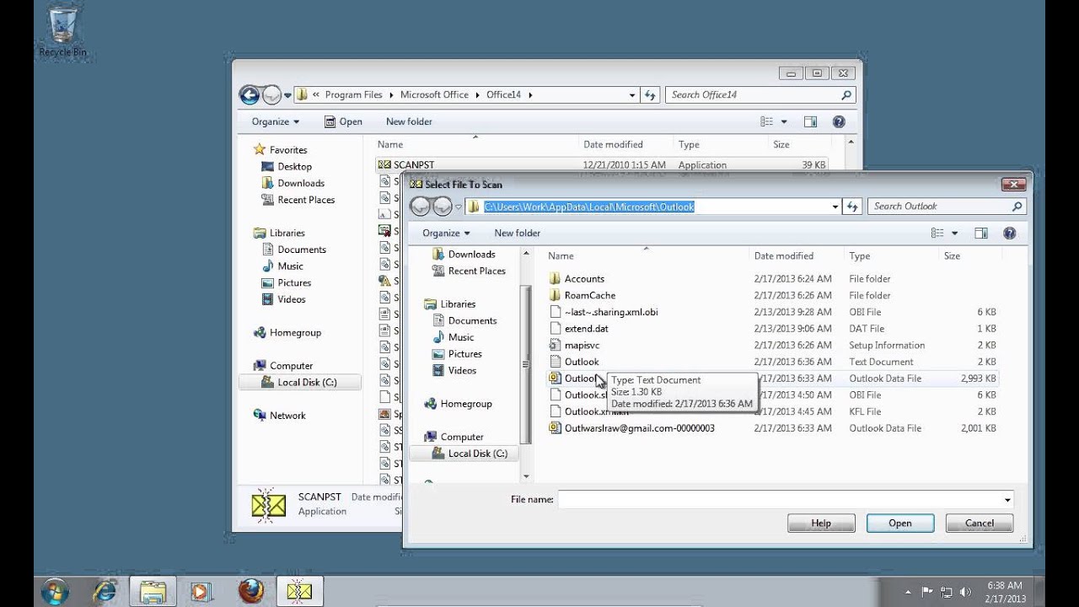
Task: Toggle preview pane icon in dialog
Action: 981,233
